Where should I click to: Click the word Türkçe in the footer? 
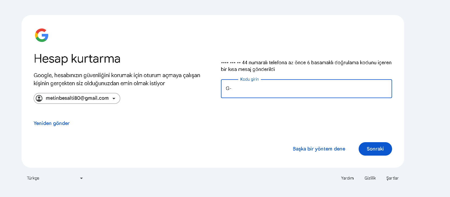point(33,178)
